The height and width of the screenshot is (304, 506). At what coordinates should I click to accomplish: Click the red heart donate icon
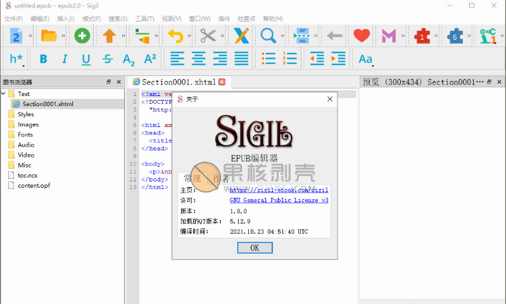pyautogui.click(x=362, y=35)
